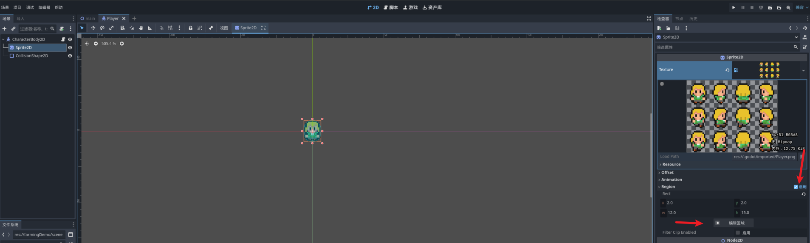The image size is (810, 243).
Task: Select the Move mode tool
Action: [93, 28]
